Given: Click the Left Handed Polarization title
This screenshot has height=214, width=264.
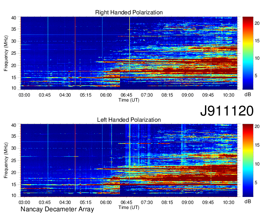Looking at the screenshot, I should click(129, 120).
